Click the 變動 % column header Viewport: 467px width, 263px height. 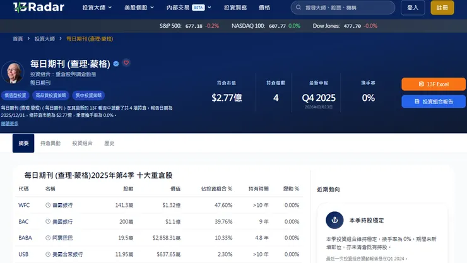[x=291, y=189]
